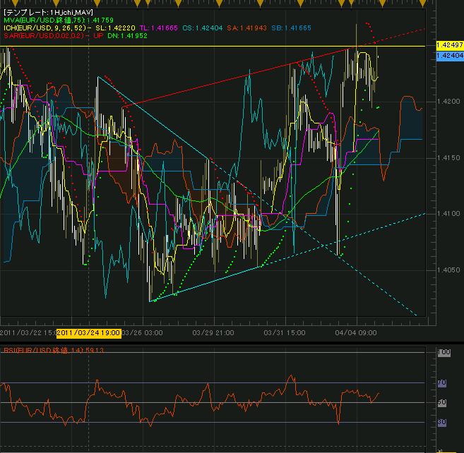This screenshot has width=464, height=453.
Task: Click the RSI 30 level label
Action: (x=443, y=422)
